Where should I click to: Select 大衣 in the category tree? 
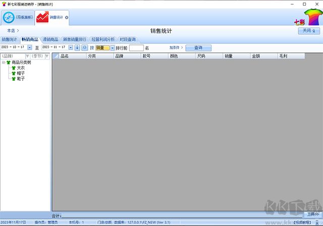21,68
